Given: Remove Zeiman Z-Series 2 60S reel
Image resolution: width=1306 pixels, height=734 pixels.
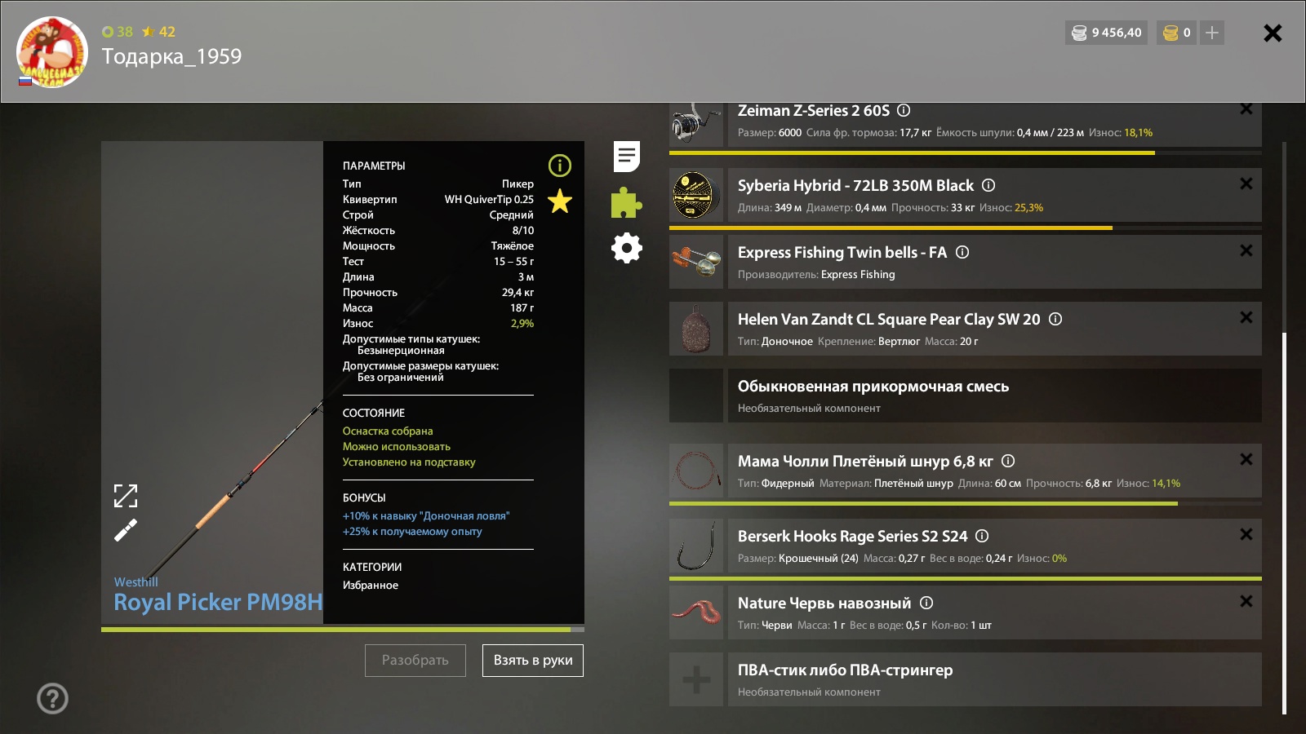Looking at the screenshot, I should click(1246, 108).
